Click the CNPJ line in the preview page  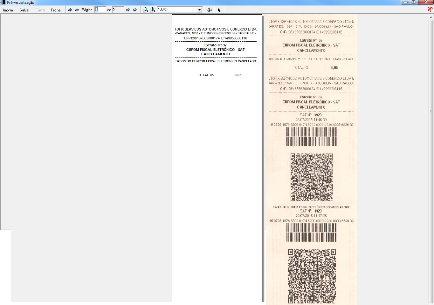tap(216, 38)
